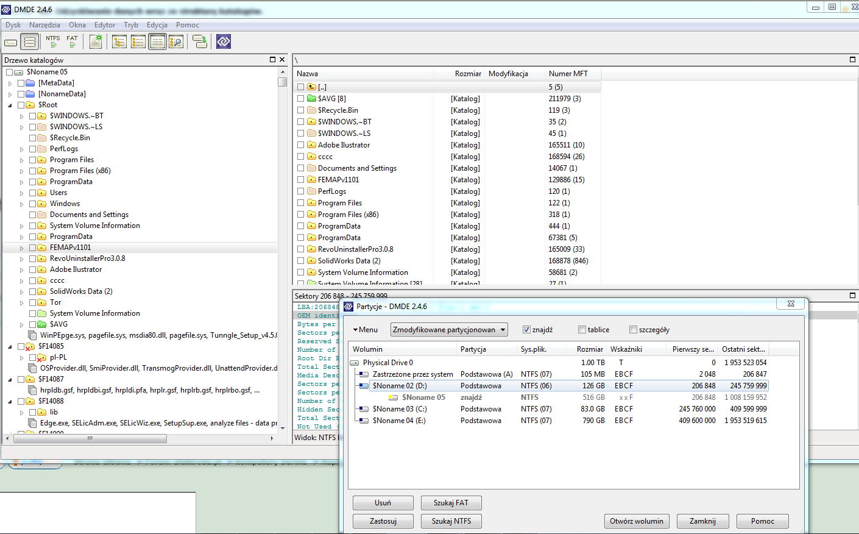Tick the checkbox next to FEMAPv1101 in file list
Image resolution: width=859 pixels, height=534 pixels.
301,180
